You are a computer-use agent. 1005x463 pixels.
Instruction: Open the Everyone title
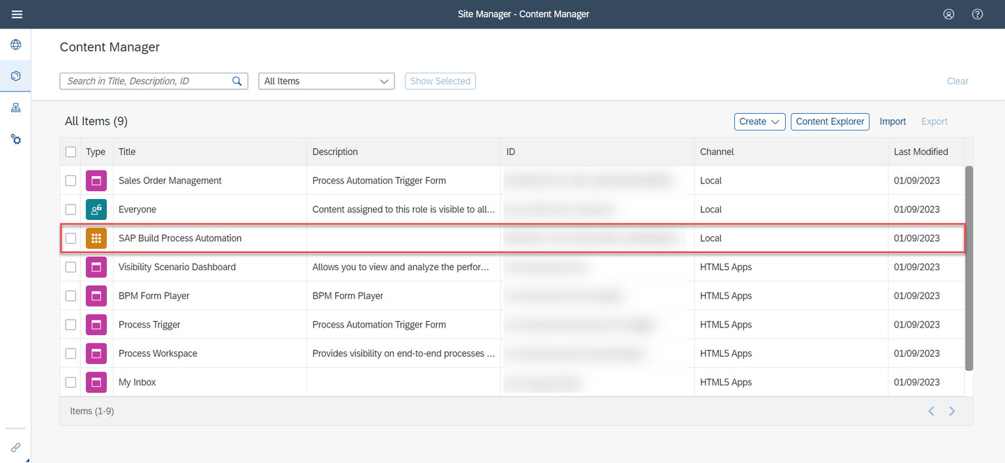pos(137,210)
